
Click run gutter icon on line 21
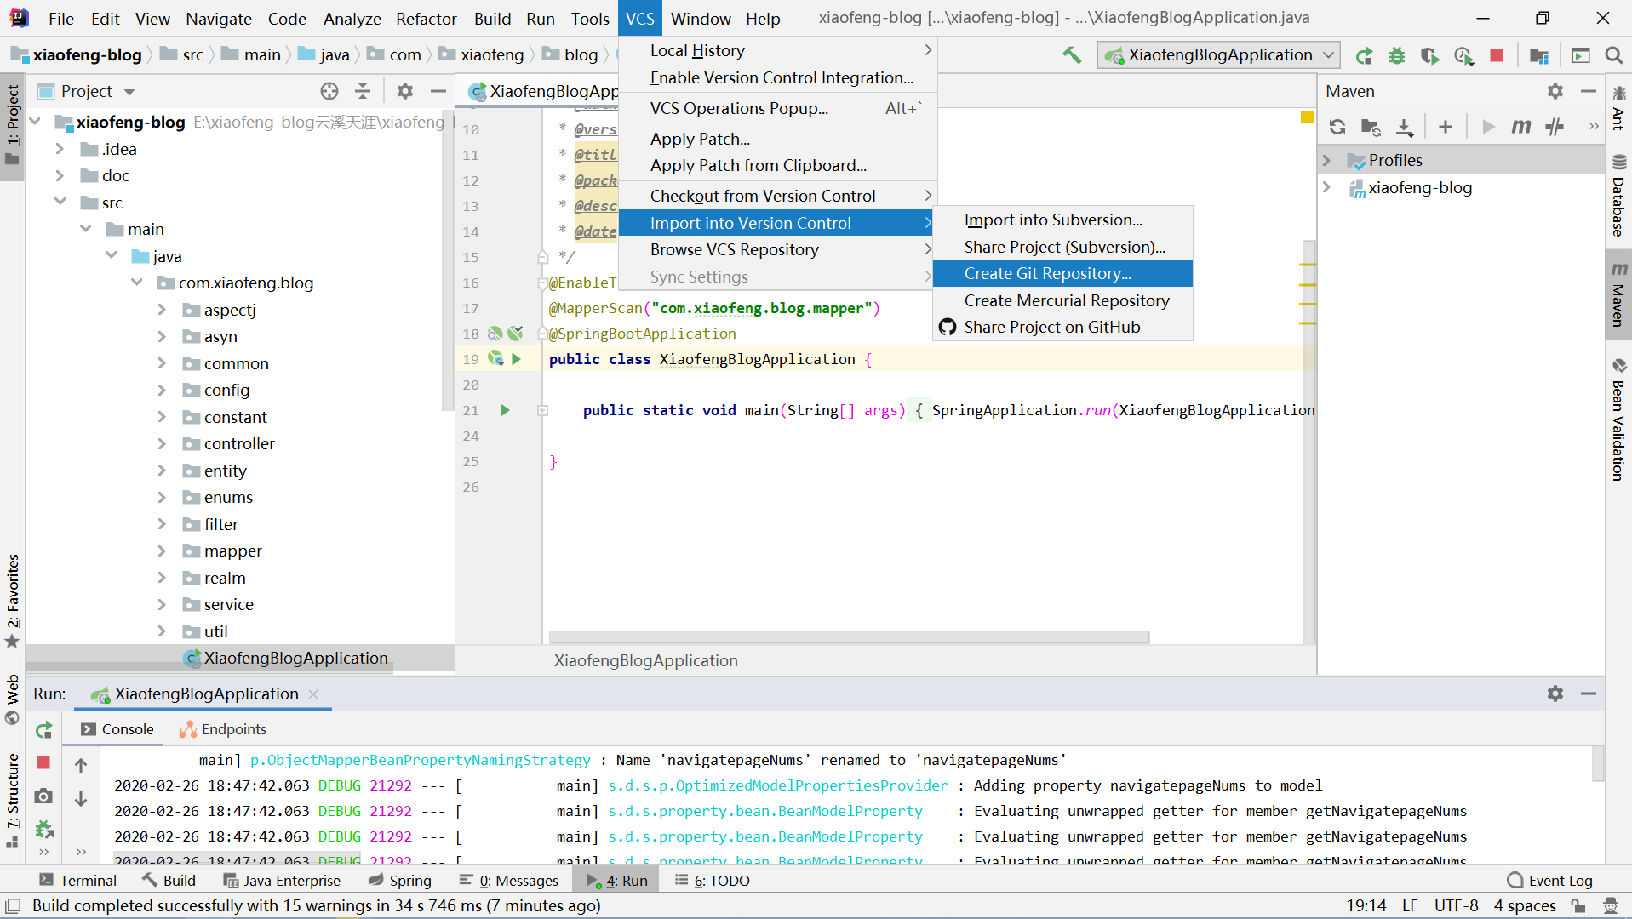pos(505,410)
